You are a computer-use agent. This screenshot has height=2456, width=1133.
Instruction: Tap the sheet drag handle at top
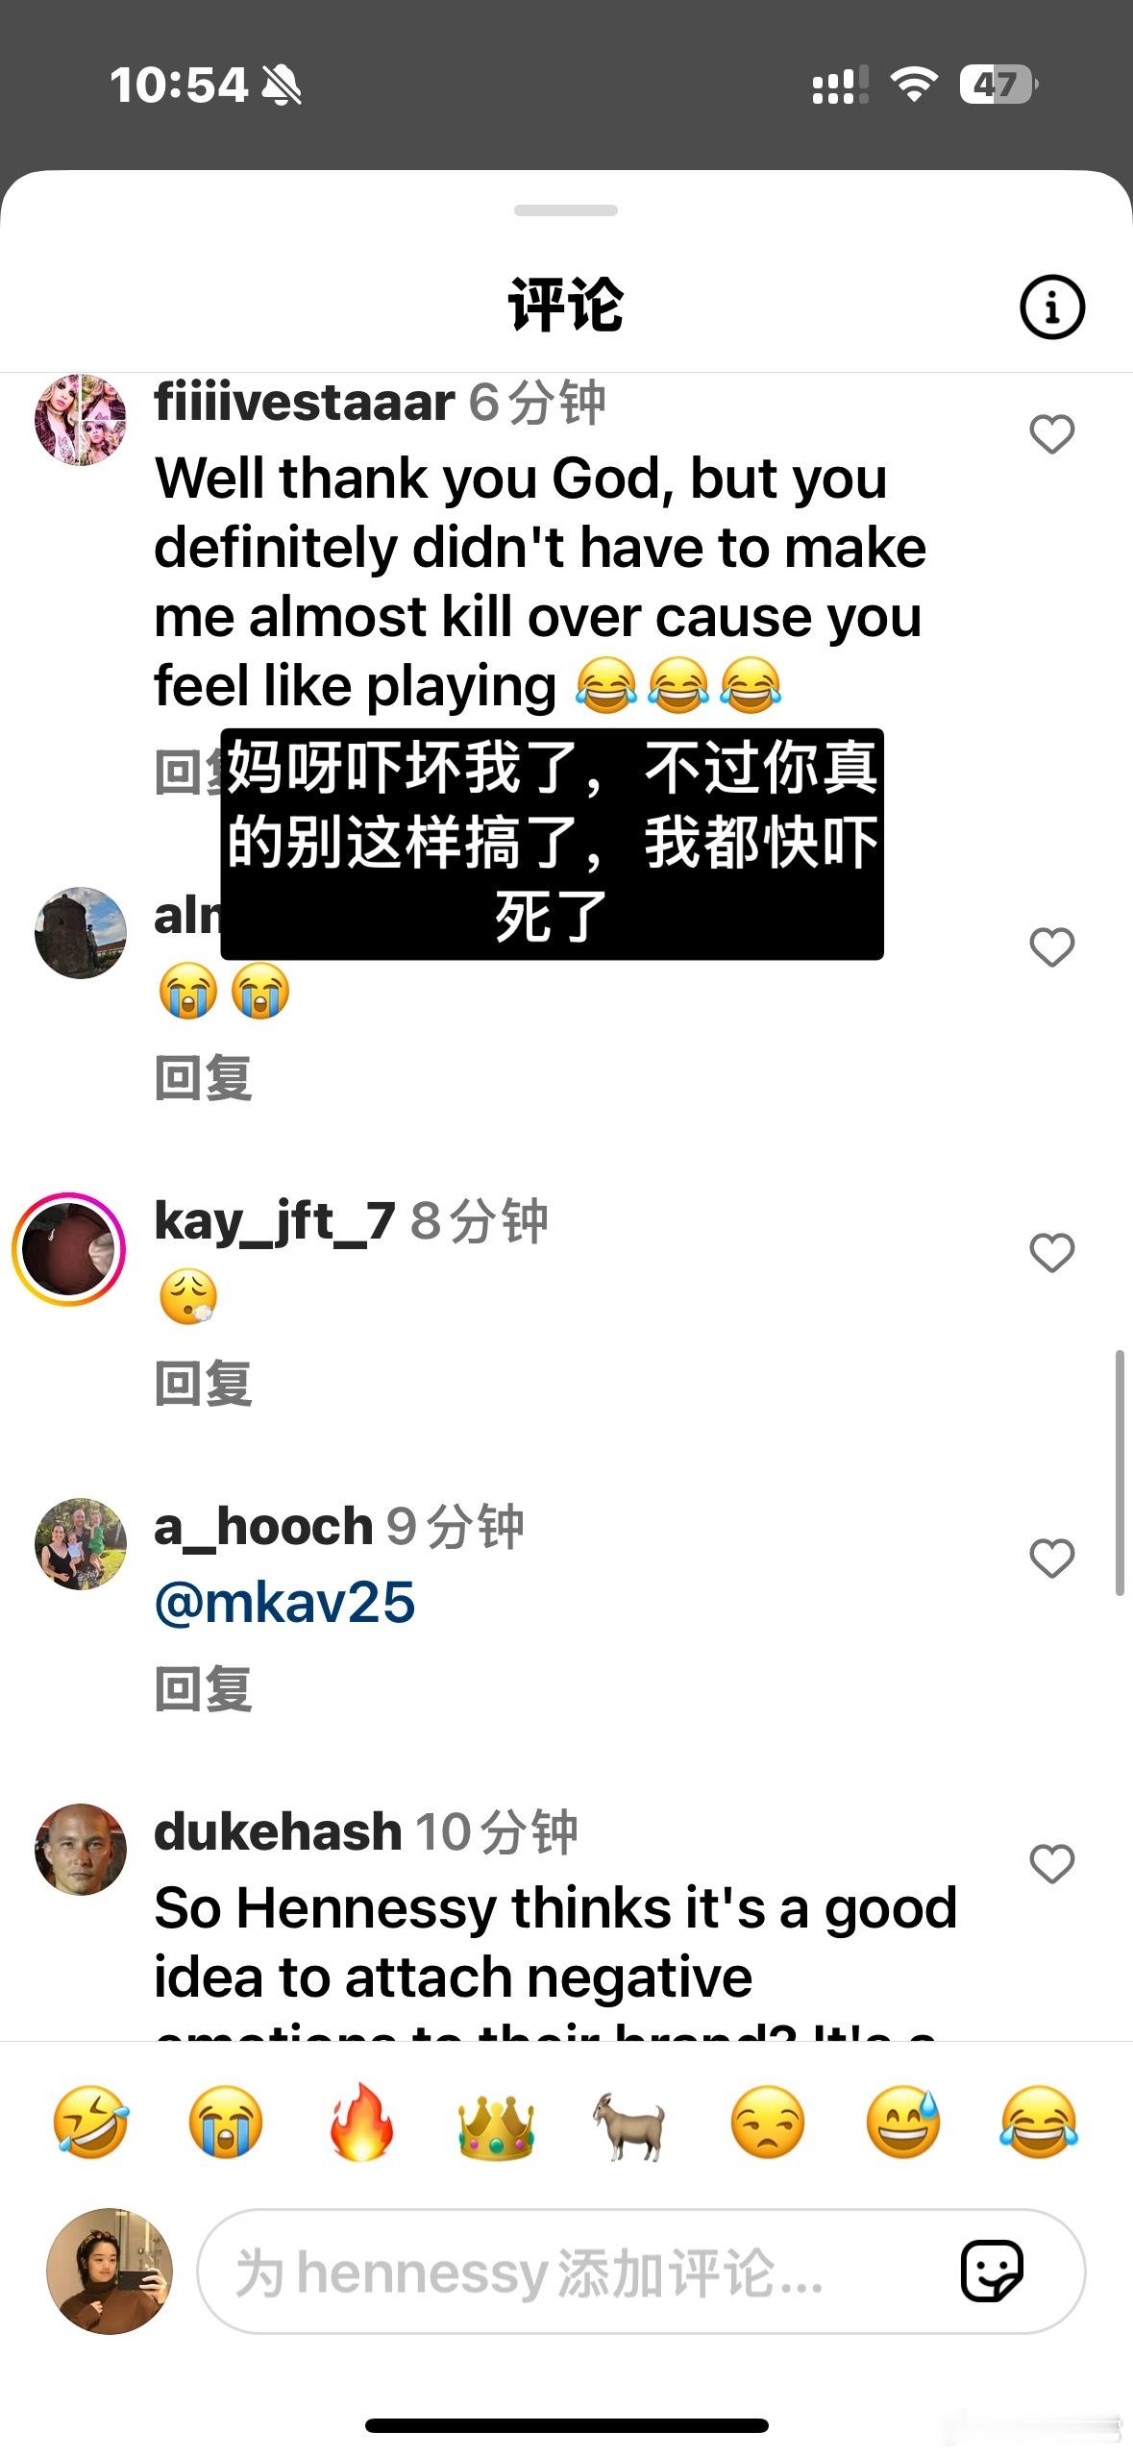tap(566, 210)
